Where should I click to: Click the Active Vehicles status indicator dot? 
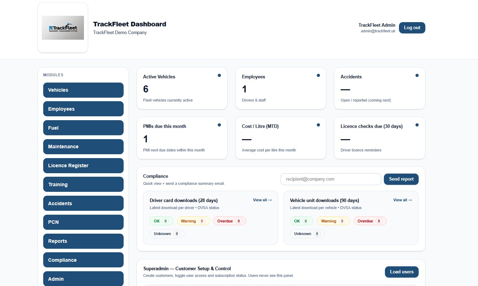[219, 75]
